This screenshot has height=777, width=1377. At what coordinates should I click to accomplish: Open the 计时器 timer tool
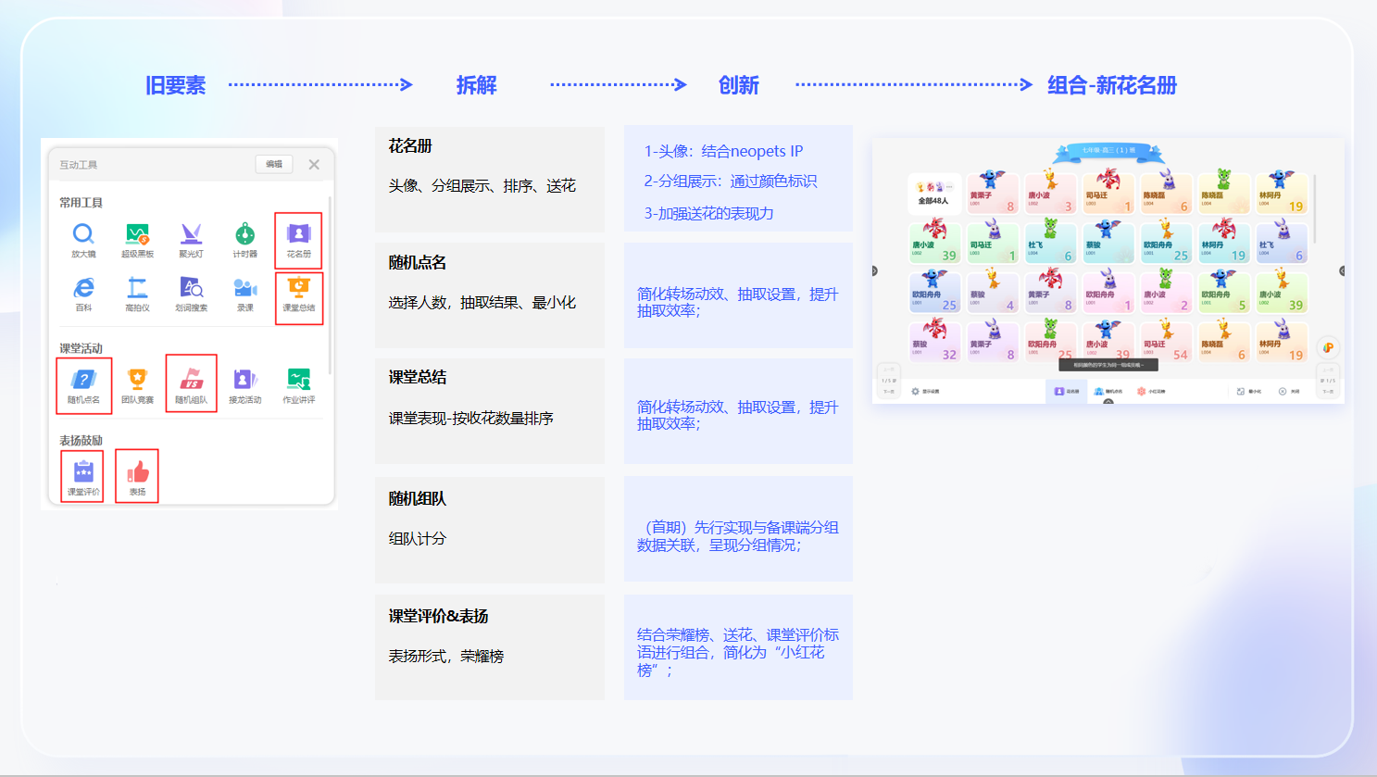coord(244,239)
